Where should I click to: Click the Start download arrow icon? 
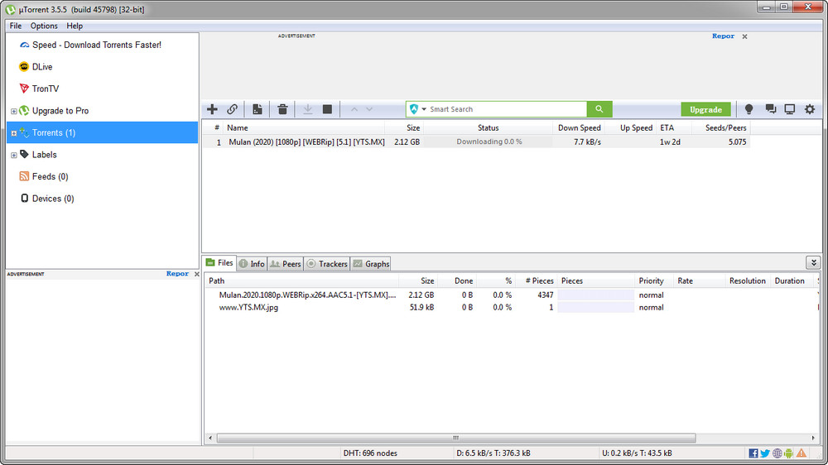coord(308,109)
